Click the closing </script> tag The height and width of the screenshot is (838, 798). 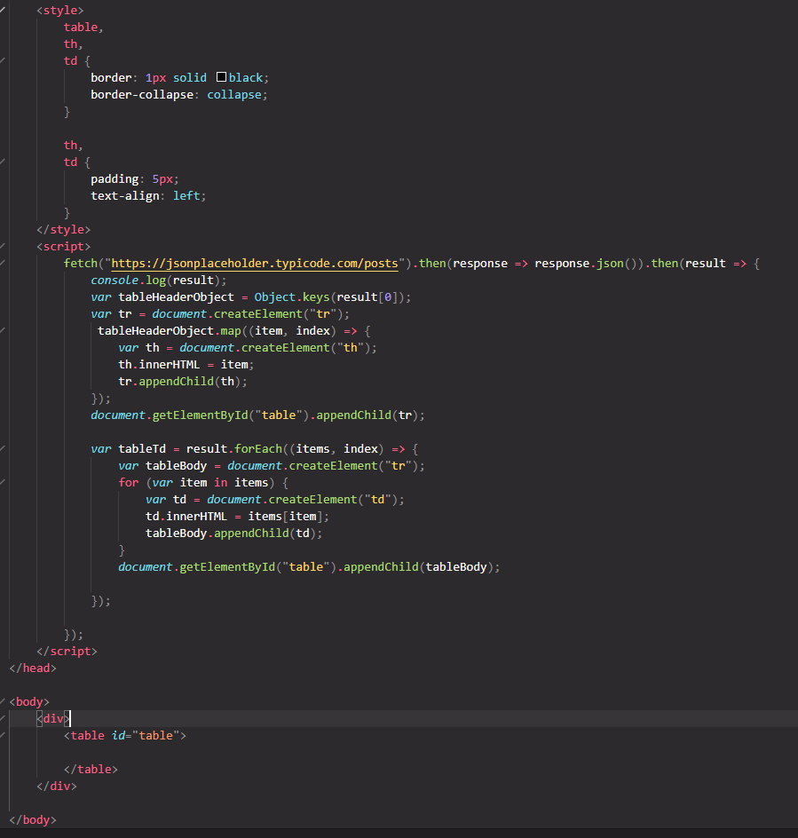point(67,651)
